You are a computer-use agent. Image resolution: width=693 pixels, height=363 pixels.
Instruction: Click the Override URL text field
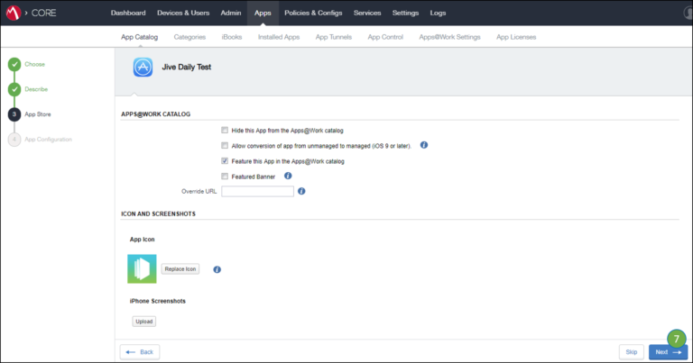[257, 191]
